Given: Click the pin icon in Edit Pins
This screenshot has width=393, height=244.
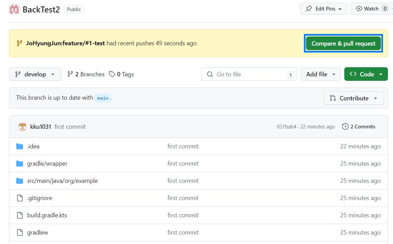Looking at the screenshot, I should tap(309, 8).
